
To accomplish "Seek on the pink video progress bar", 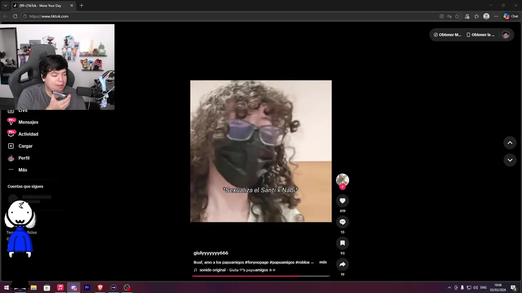I will tap(261, 276).
